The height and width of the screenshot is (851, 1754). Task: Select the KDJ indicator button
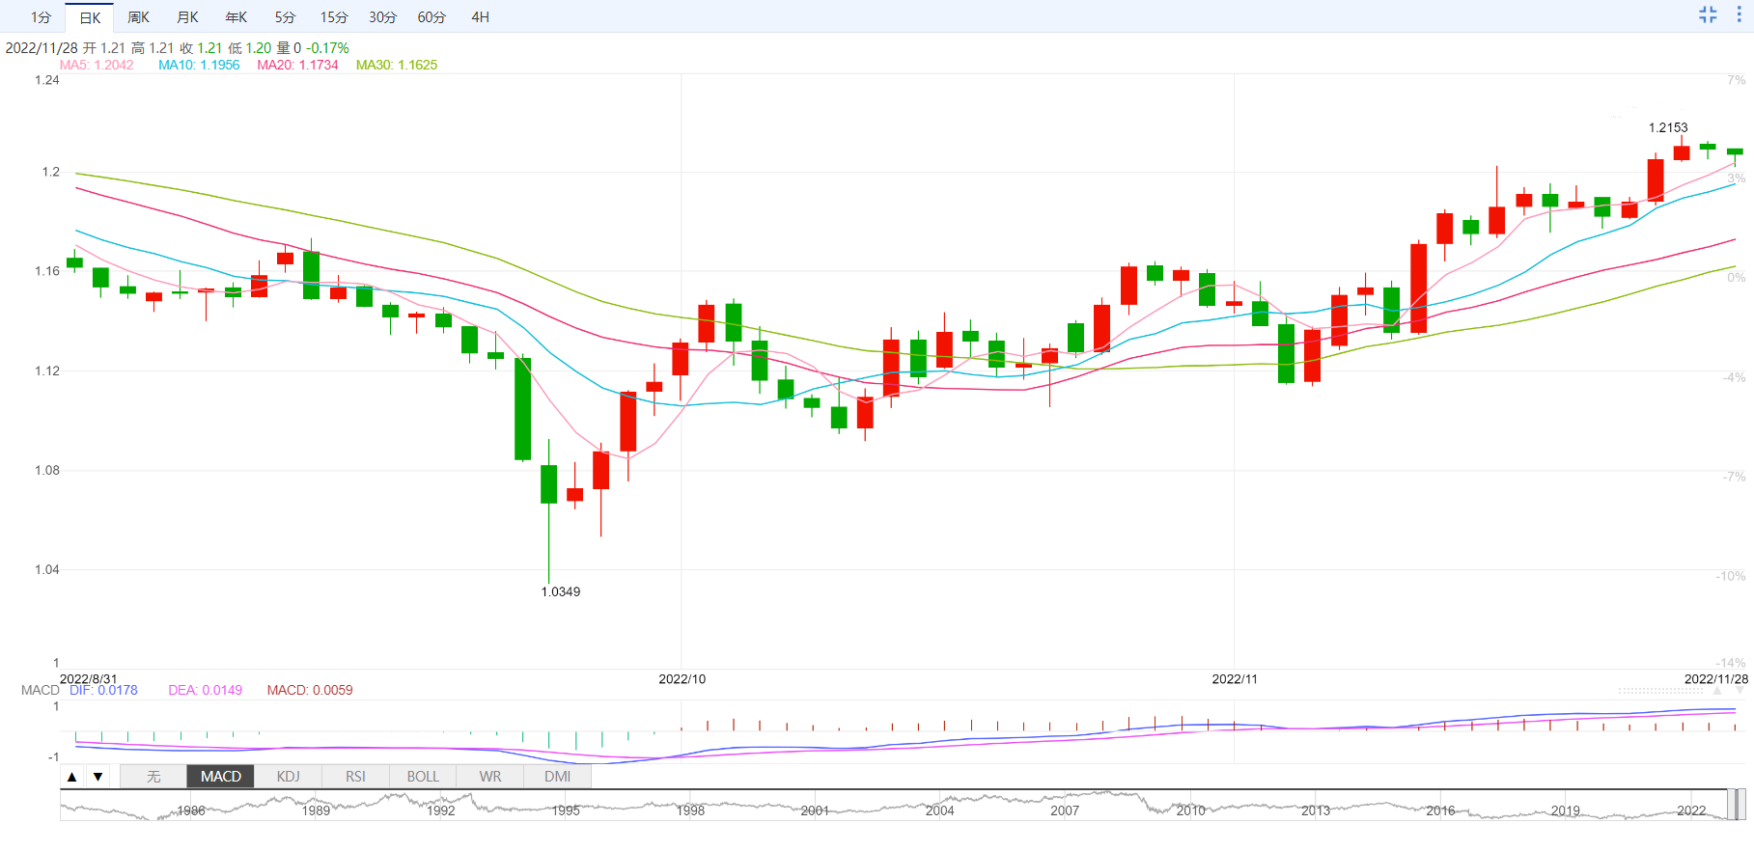pyautogui.click(x=288, y=777)
